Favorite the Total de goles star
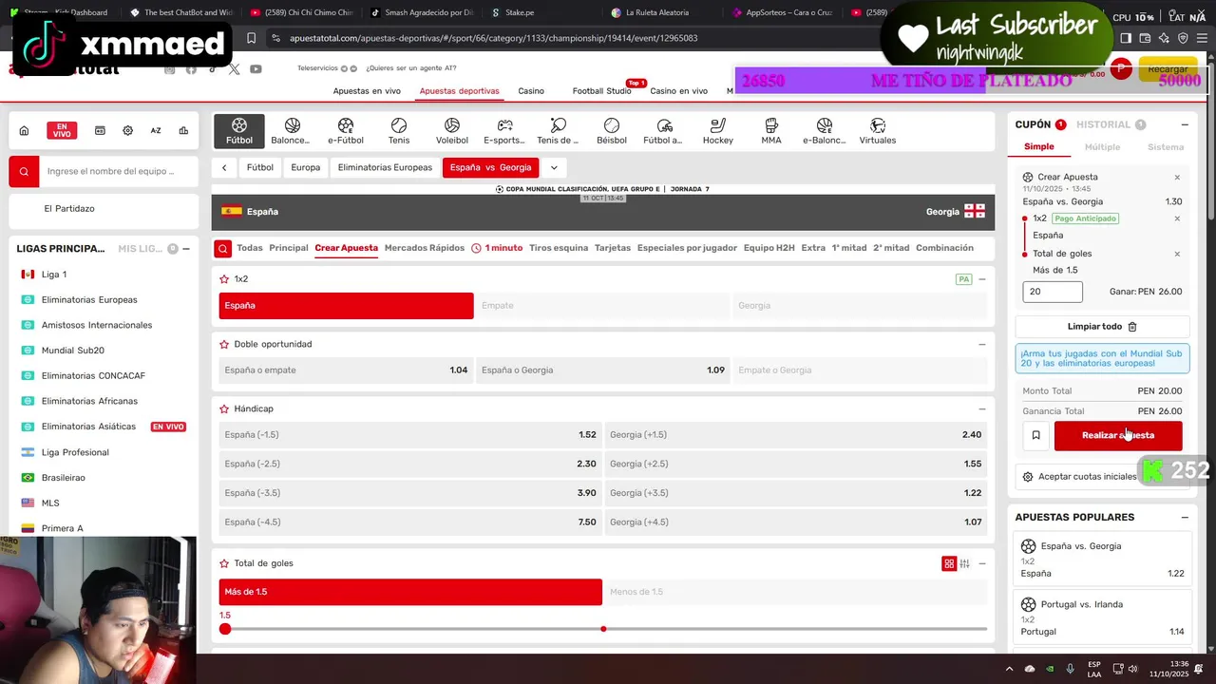The height and width of the screenshot is (684, 1216). click(x=224, y=563)
